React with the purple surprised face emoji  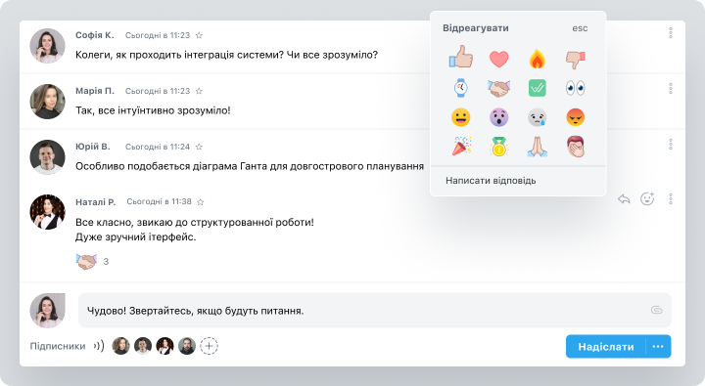[498, 117]
